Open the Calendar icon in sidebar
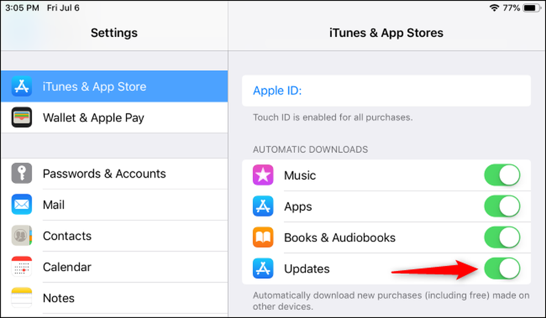546x318 pixels. (x=22, y=267)
